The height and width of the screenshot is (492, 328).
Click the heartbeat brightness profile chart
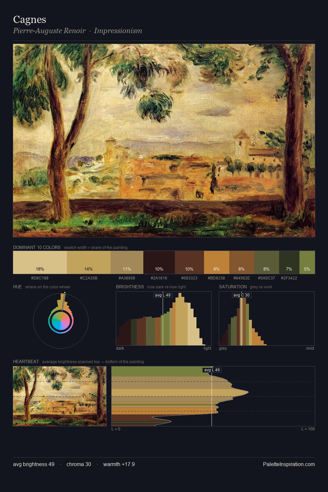pyautogui.click(x=213, y=396)
